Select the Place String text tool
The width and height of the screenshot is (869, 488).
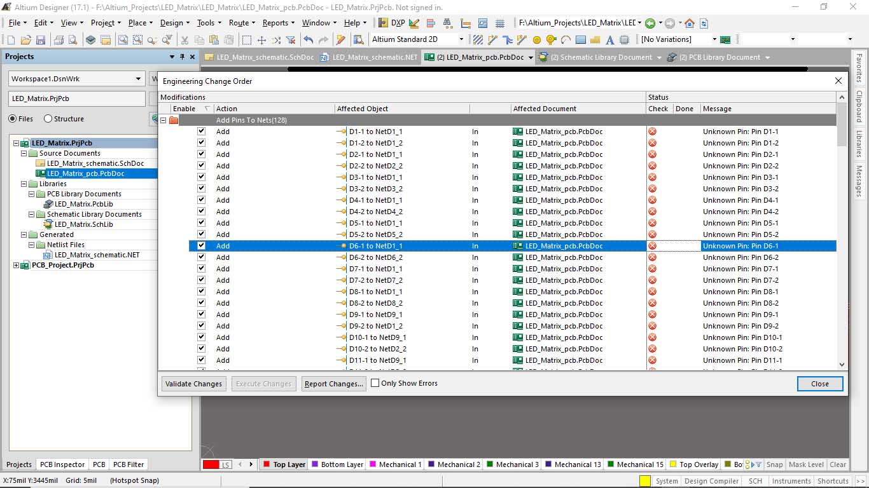(610, 39)
